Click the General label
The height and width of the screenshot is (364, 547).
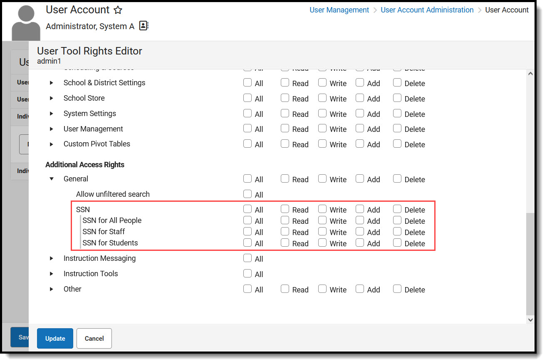pyautogui.click(x=76, y=179)
